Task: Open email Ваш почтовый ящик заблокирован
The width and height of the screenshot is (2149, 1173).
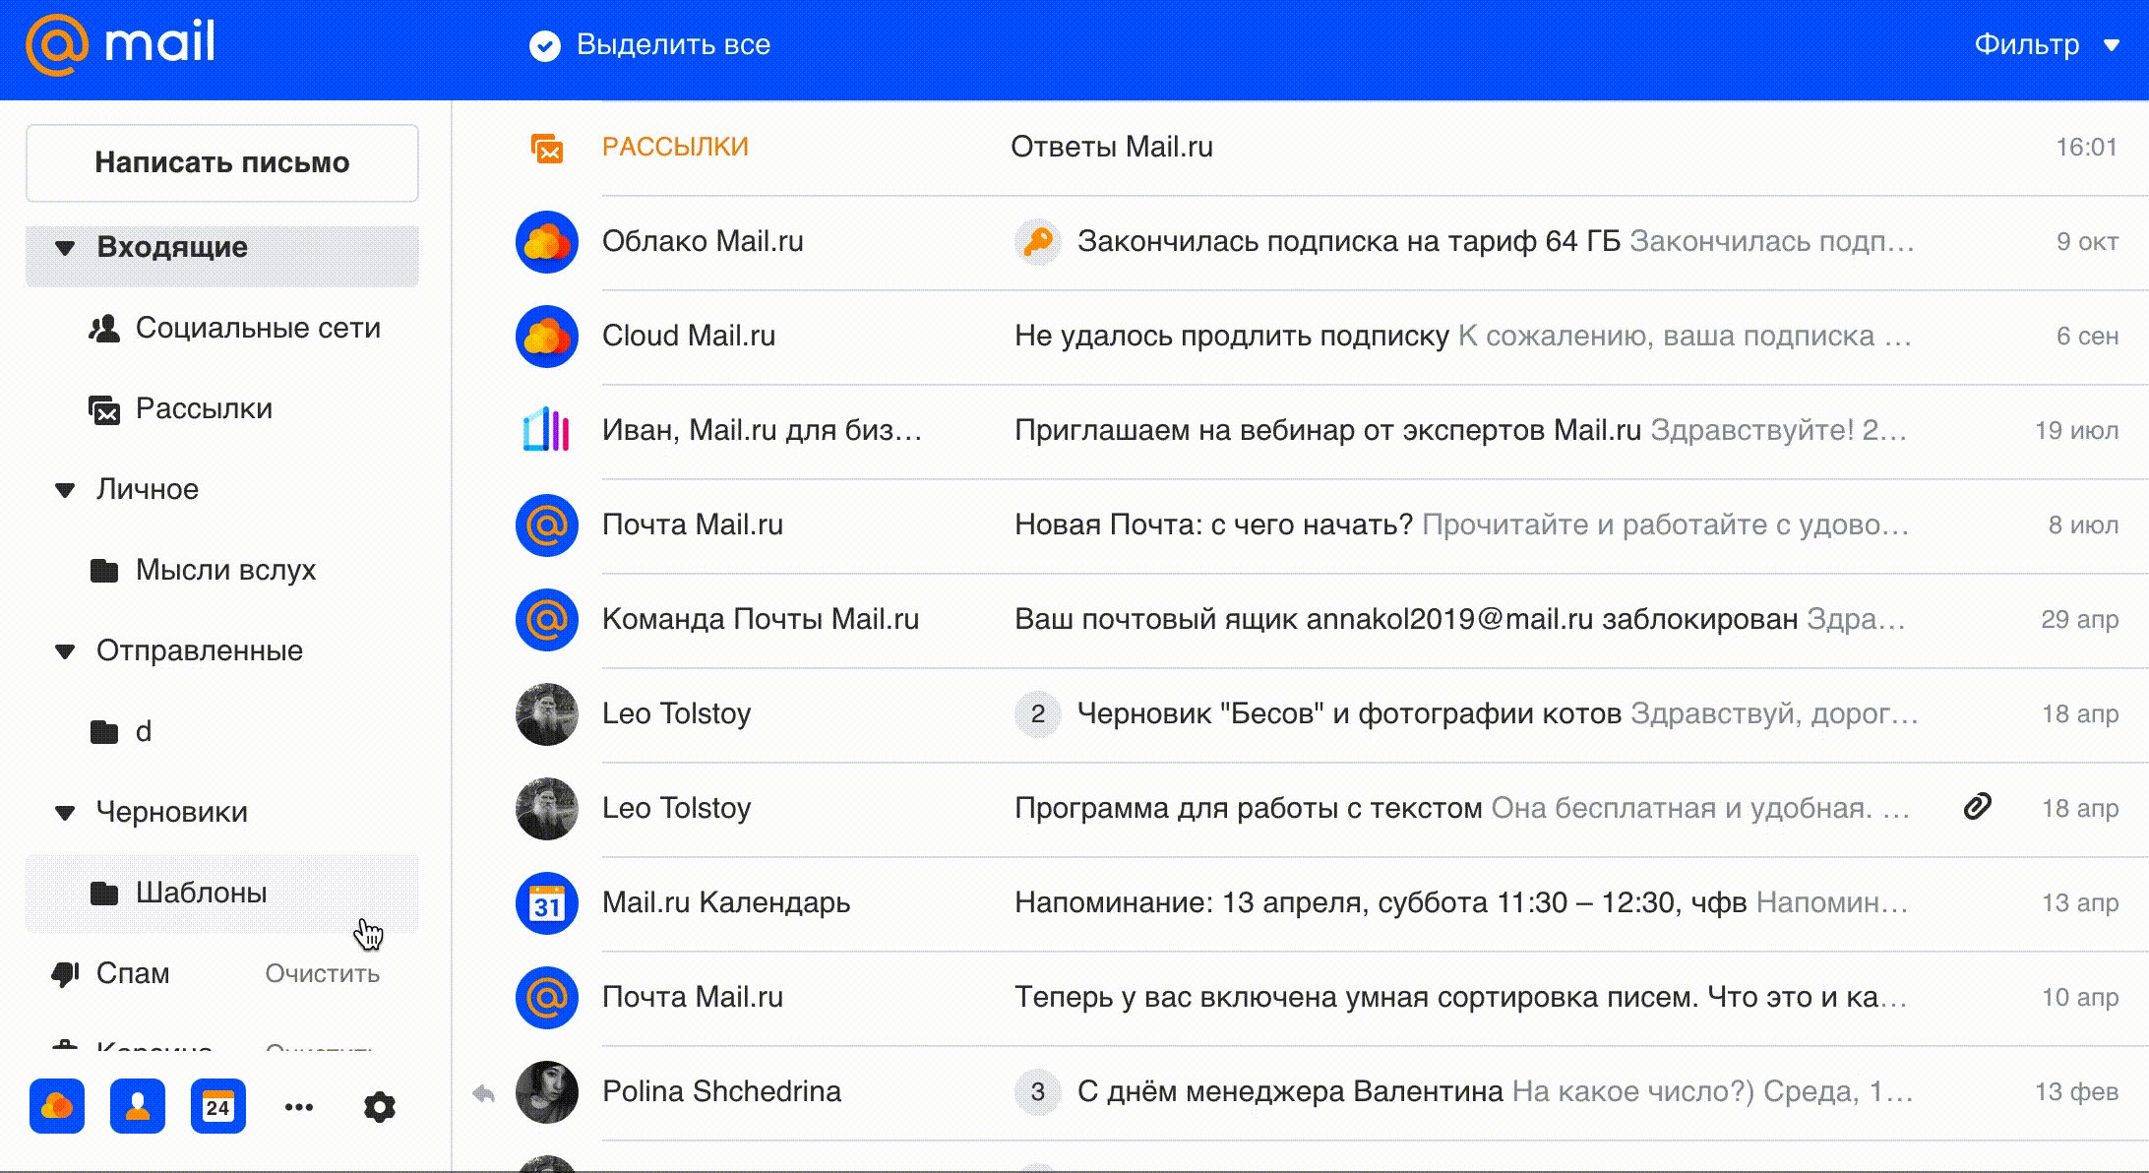Action: pos(1406,619)
